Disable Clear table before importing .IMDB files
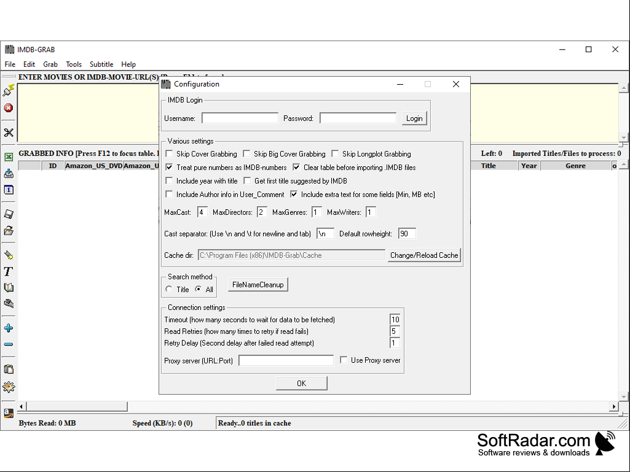The height and width of the screenshot is (472, 630). pyautogui.click(x=296, y=168)
